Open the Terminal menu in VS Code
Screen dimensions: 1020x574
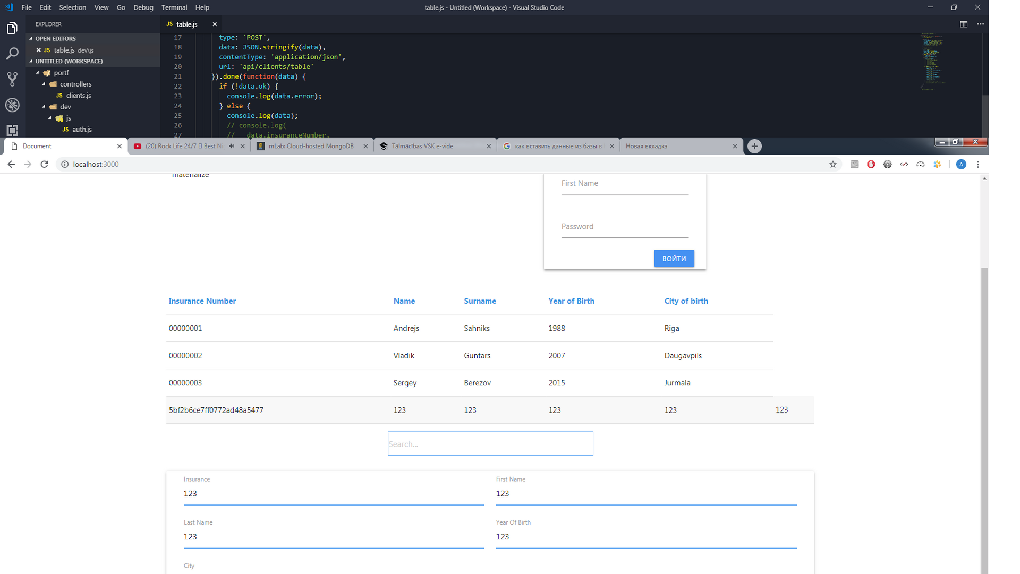point(174,7)
